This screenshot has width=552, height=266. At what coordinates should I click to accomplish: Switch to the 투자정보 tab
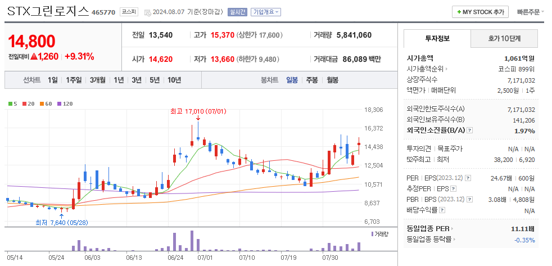point(437,38)
